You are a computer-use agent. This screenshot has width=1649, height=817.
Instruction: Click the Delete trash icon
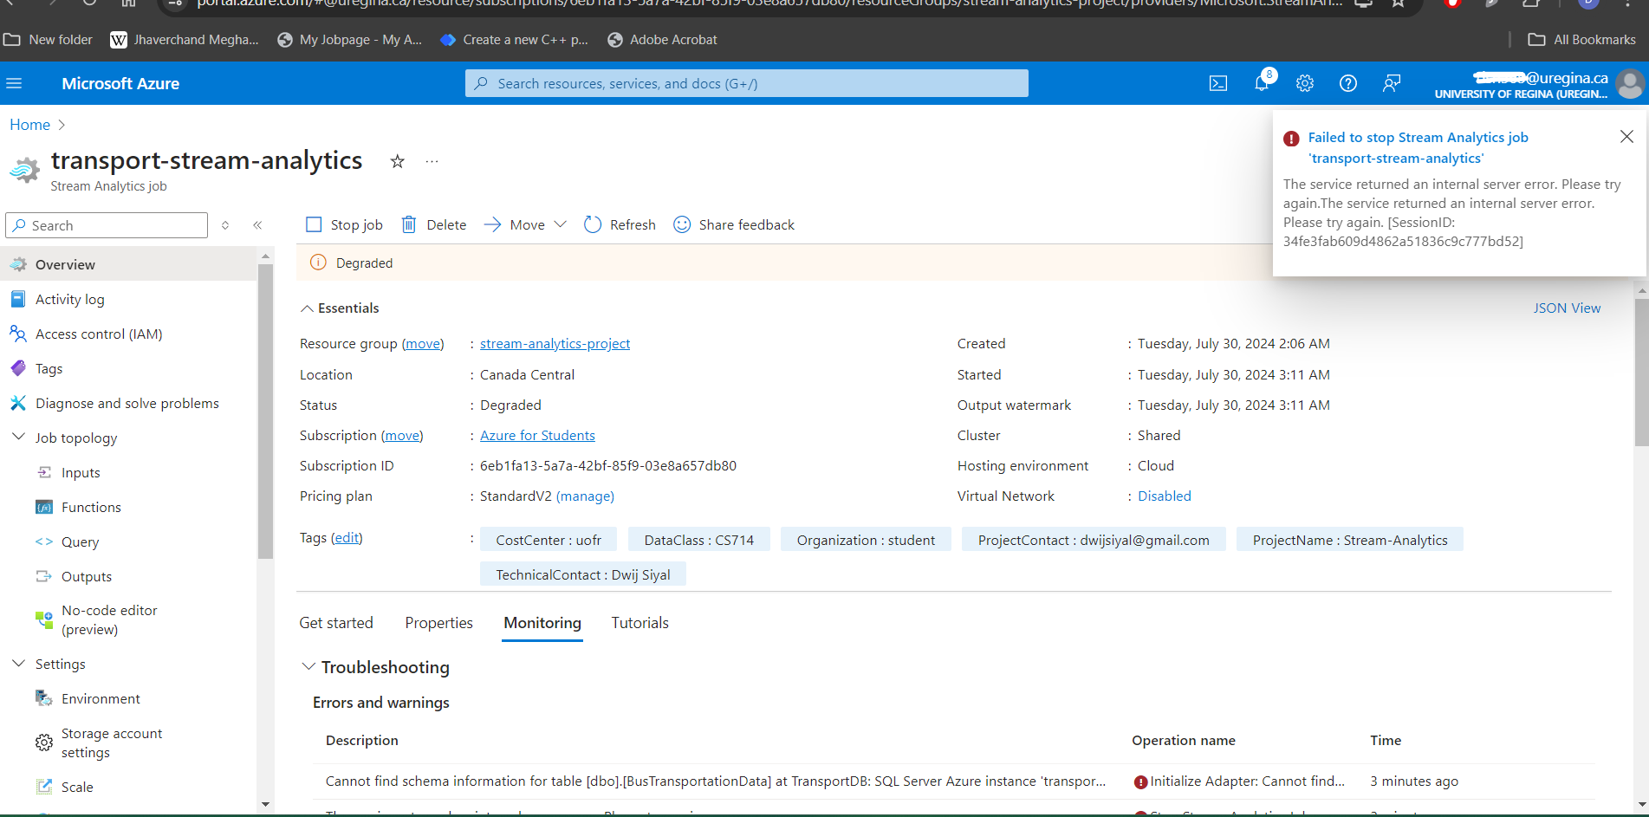pos(409,224)
